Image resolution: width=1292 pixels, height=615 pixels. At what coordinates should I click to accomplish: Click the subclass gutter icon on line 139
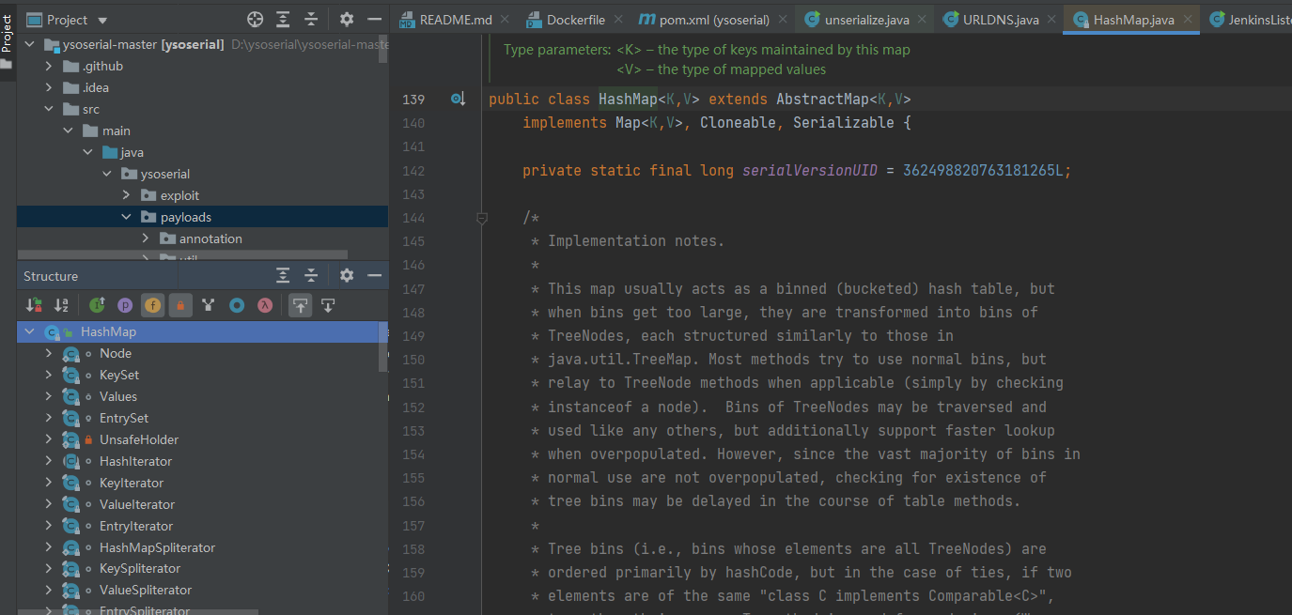458,99
